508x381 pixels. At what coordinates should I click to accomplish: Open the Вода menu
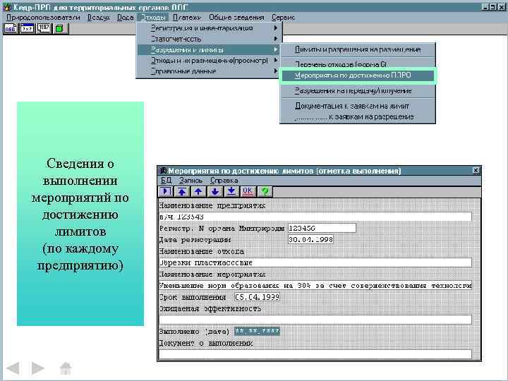coord(125,18)
